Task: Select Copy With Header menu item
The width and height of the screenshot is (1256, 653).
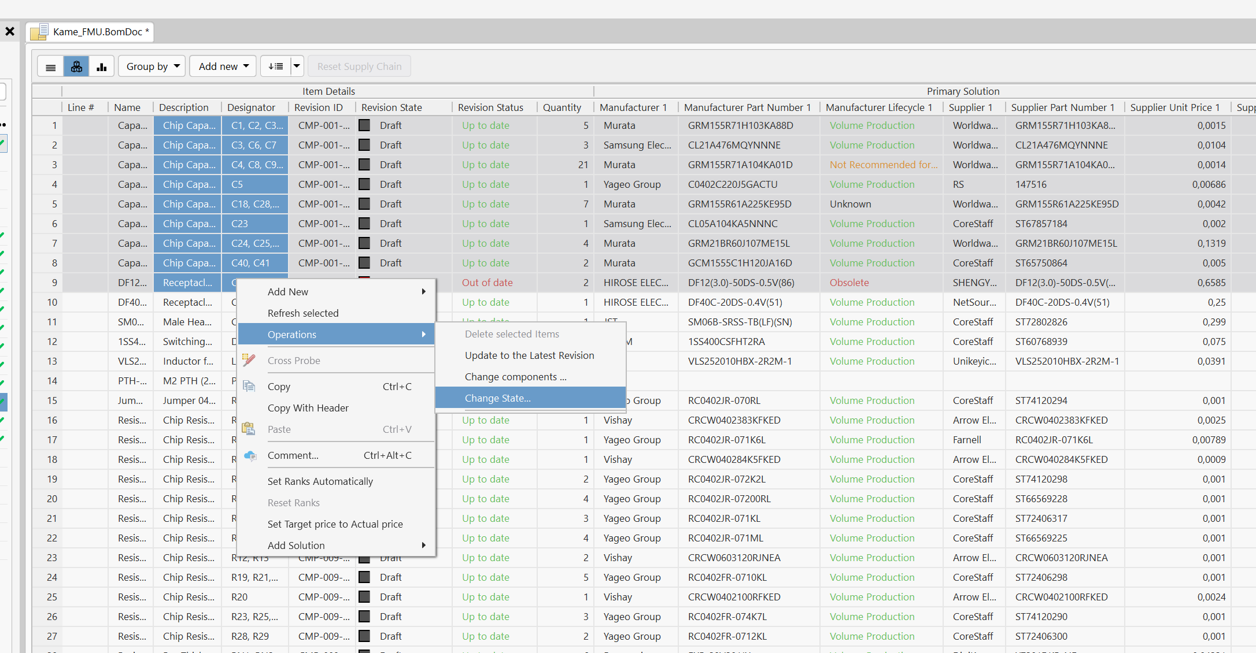Action: coord(336,407)
